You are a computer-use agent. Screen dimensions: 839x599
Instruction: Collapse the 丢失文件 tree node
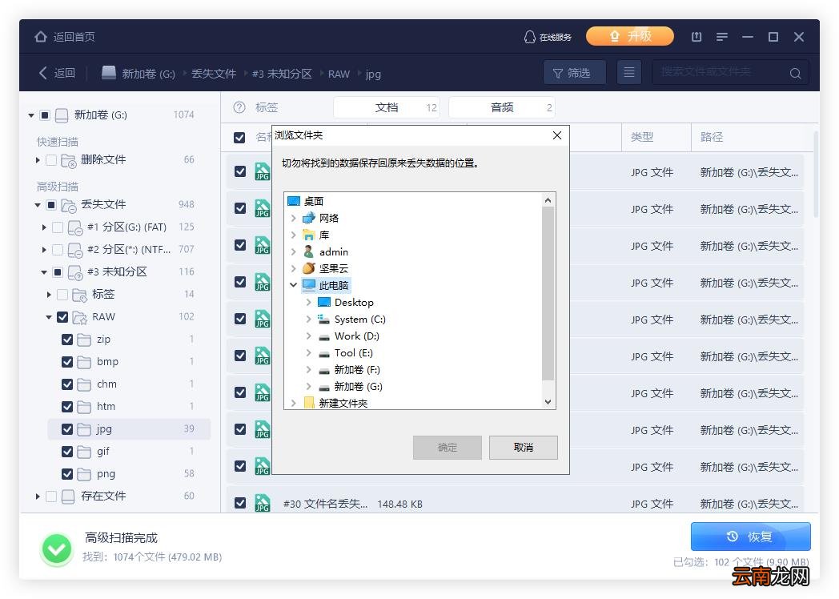click(38, 205)
